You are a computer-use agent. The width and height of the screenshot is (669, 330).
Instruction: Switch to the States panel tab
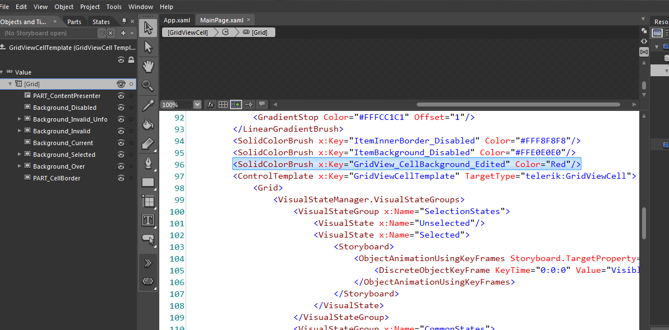pos(101,22)
